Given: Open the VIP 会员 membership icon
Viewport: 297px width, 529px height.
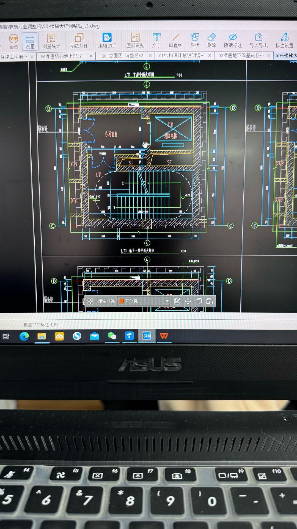Looking at the screenshot, I should (x=13, y=41).
